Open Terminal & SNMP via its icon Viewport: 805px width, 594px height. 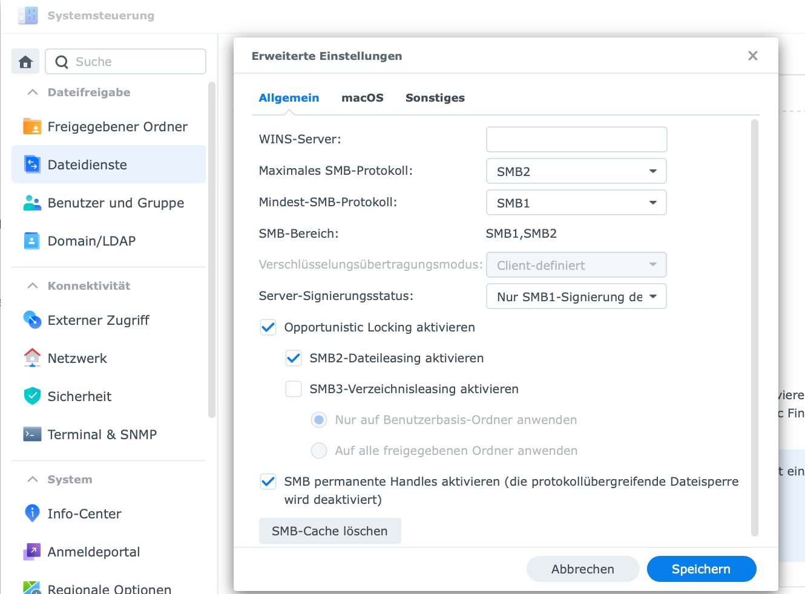32,434
